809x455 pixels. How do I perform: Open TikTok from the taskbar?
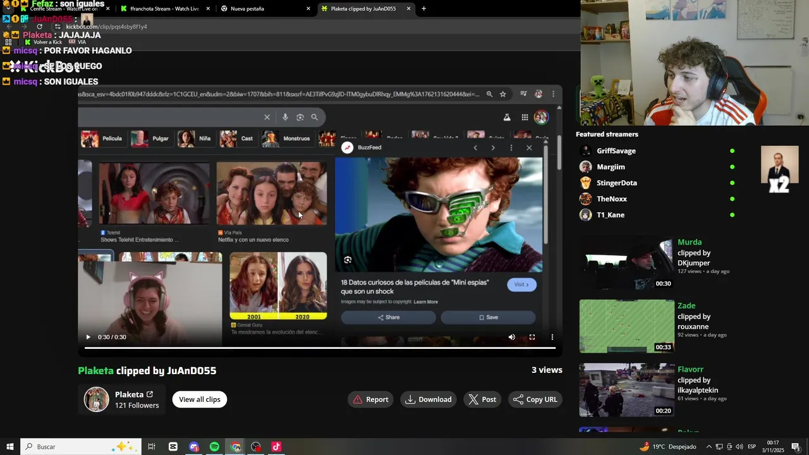click(x=276, y=447)
